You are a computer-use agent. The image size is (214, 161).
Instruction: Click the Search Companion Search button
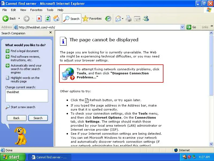click(x=38, y=118)
